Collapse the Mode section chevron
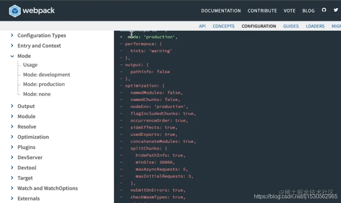This screenshot has width=341, height=203. 12,56
